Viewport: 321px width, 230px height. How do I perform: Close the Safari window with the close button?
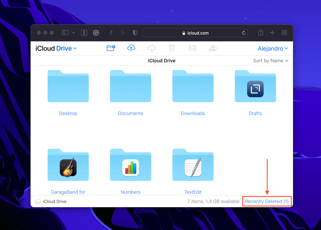pos(39,33)
